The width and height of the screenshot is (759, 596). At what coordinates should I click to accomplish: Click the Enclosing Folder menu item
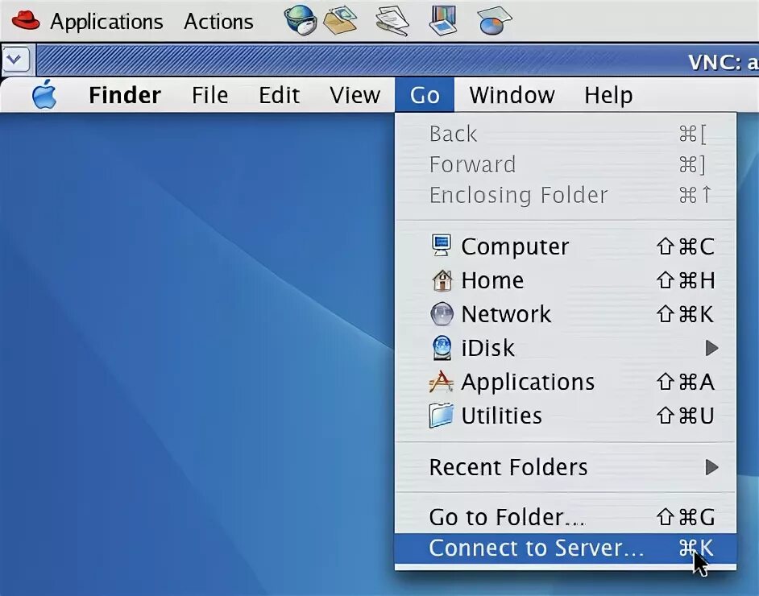[x=566, y=196]
